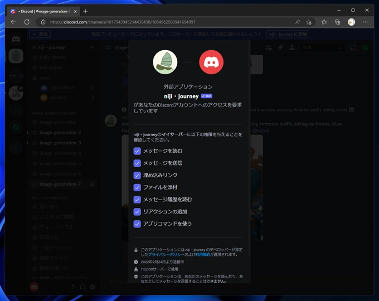379x301 pixels.
Task: Add this page to favorites star icon
Action: (x=309, y=22)
